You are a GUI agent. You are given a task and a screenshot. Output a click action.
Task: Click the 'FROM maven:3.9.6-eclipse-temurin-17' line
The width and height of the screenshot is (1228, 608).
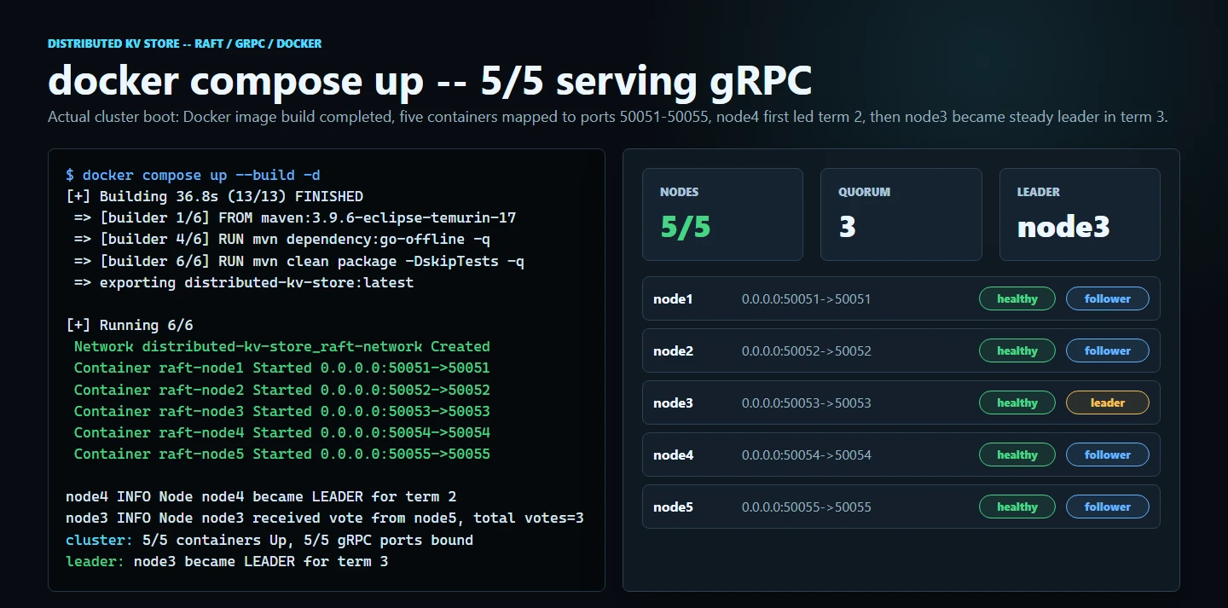[295, 217]
